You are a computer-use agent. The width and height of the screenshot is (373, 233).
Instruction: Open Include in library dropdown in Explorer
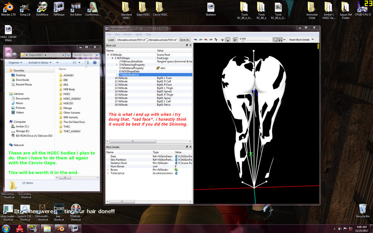[x=40, y=63]
